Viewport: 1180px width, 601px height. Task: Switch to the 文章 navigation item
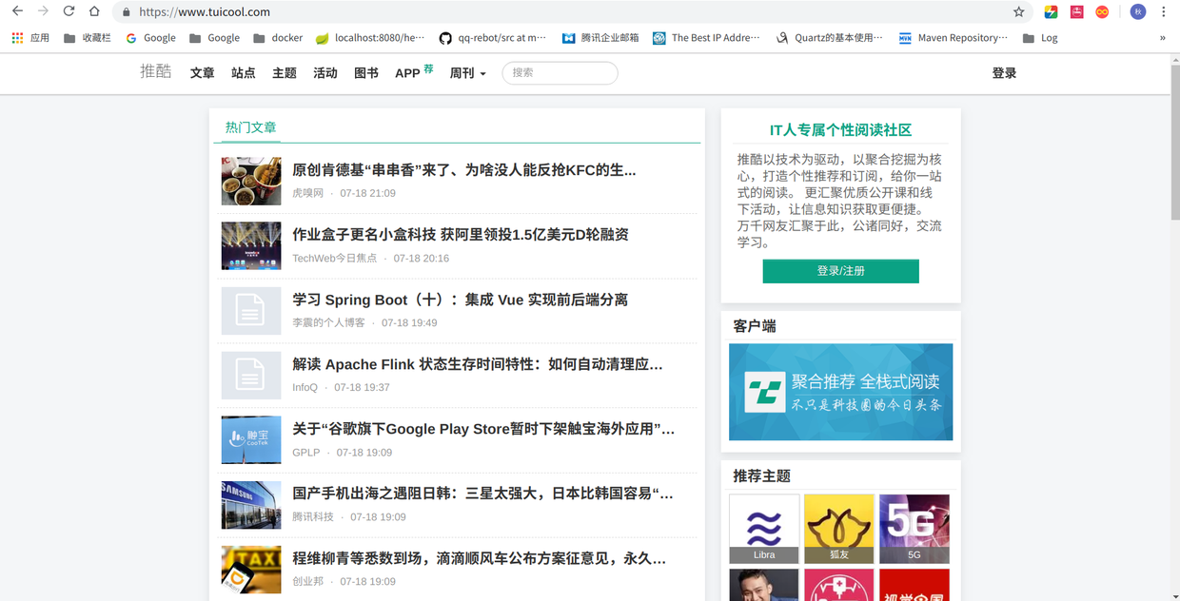pos(202,72)
